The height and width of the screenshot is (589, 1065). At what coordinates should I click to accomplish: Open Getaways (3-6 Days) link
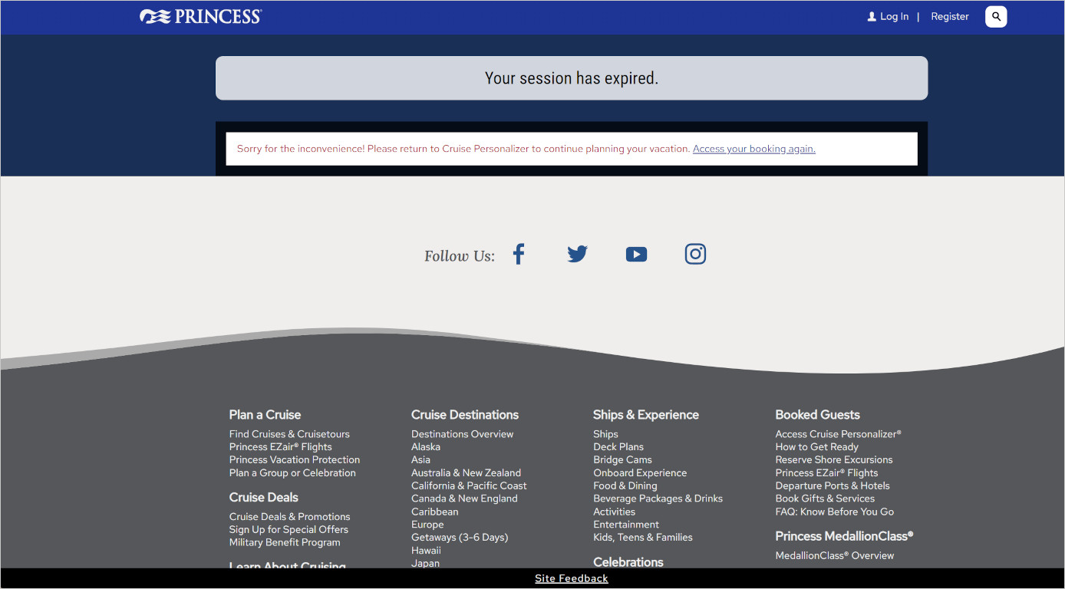[460, 538]
